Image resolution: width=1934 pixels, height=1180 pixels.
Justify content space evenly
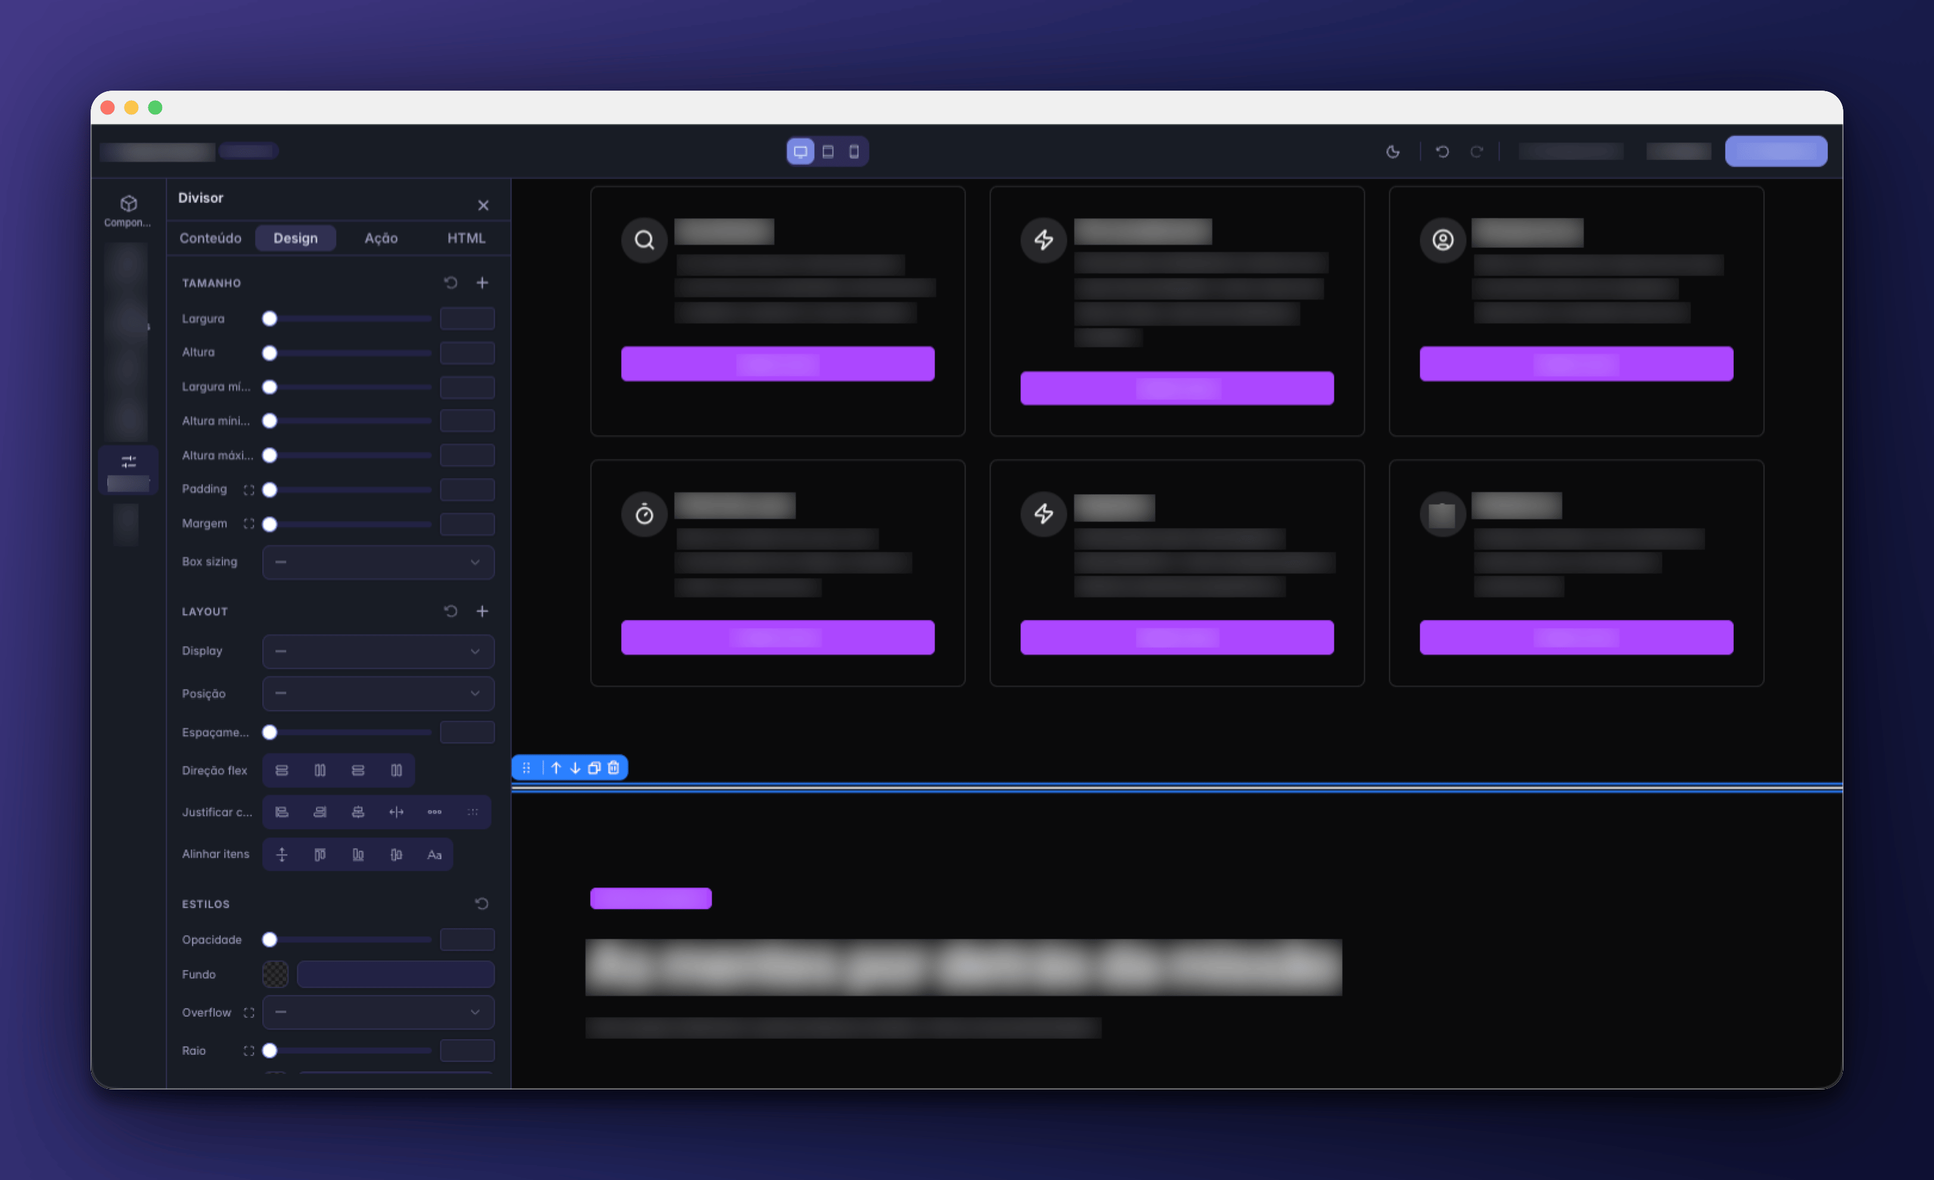tap(473, 812)
